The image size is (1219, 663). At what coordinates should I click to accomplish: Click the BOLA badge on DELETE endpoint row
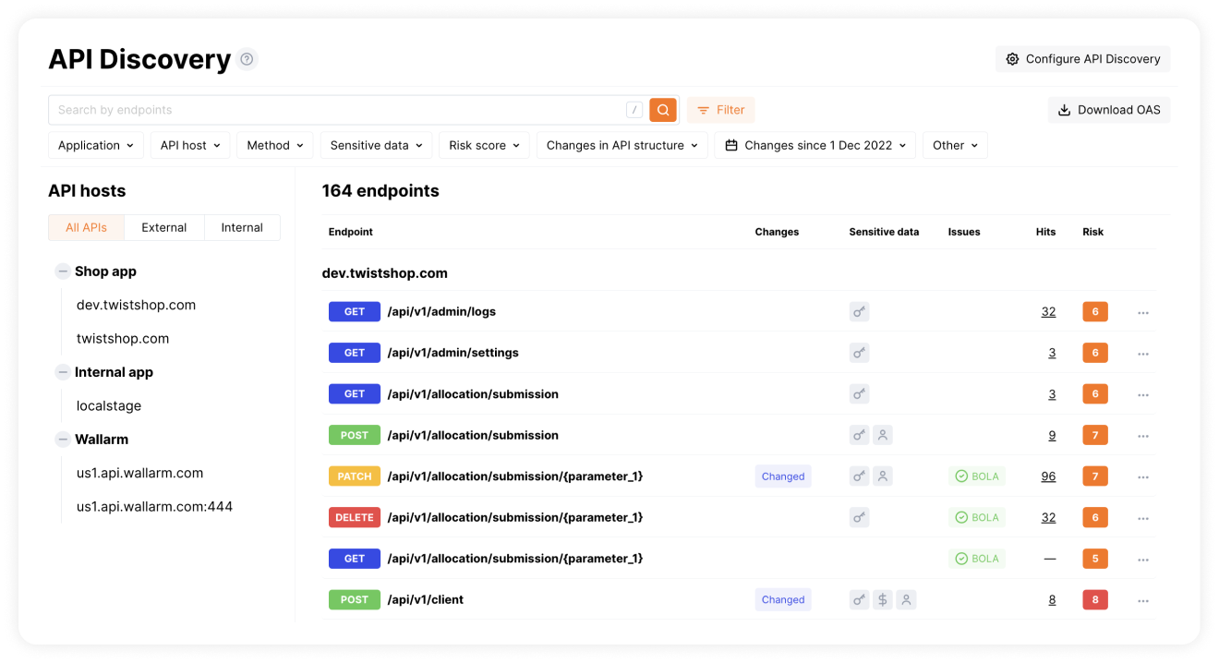point(977,518)
